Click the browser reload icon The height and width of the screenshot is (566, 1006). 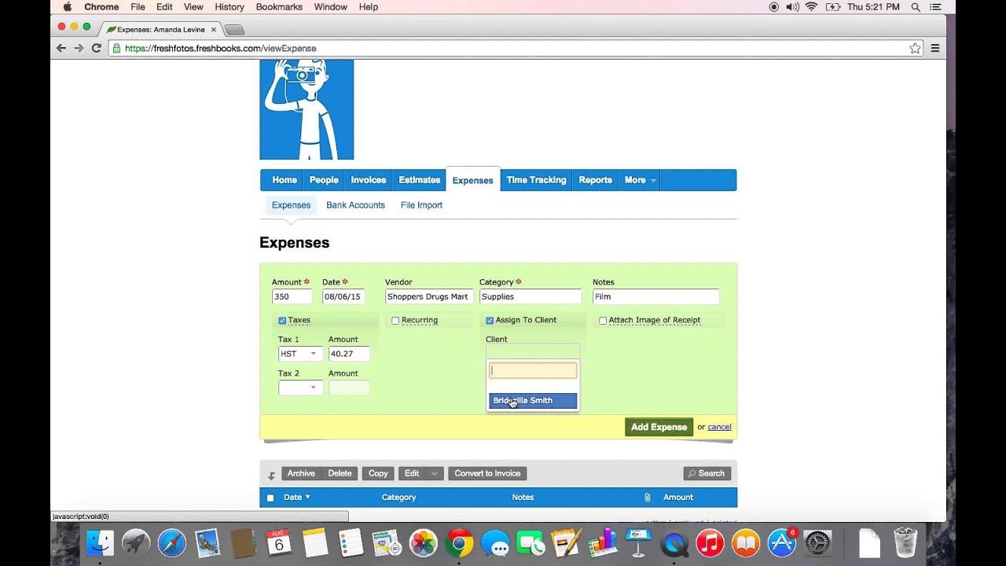[96, 48]
